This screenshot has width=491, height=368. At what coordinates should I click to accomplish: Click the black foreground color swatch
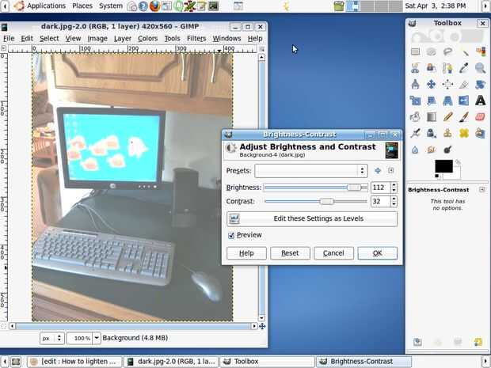coord(443,166)
